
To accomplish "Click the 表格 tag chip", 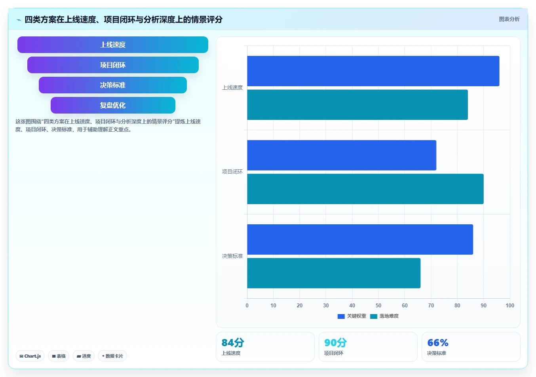I will coord(59,356).
